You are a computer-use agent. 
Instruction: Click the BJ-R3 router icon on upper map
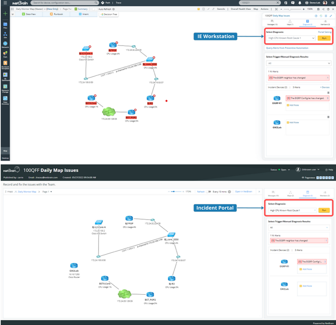(x=150, y=98)
